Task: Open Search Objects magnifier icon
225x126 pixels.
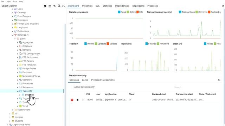Action: pos(59,6)
